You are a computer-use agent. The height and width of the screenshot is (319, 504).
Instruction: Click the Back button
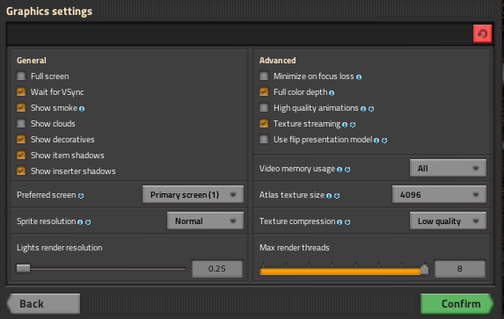43,303
